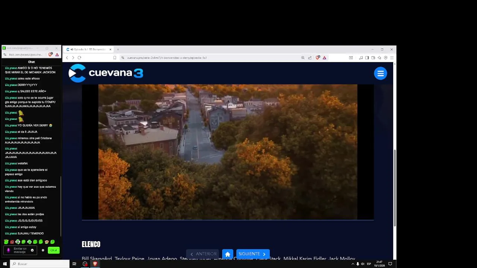The height and width of the screenshot is (268, 477).
Task: Click the purple microphone icon in chat input
Action: coord(9,250)
